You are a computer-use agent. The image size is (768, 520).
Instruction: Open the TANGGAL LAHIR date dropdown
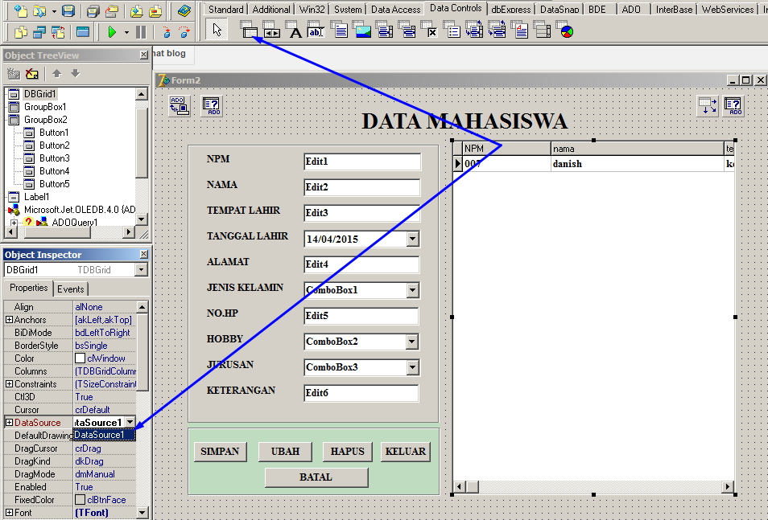pyautogui.click(x=412, y=239)
